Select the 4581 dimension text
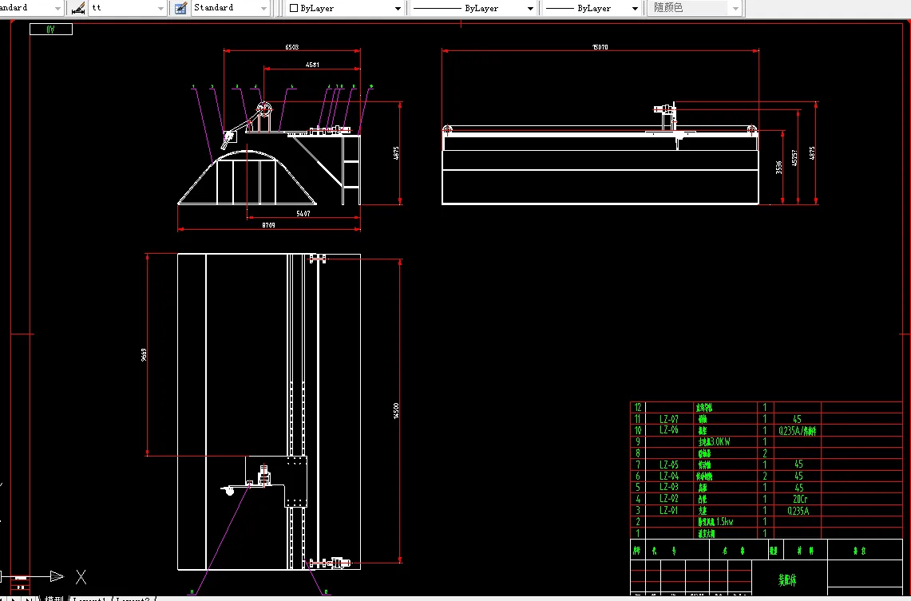This screenshot has width=911, height=601. coord(312,65)
